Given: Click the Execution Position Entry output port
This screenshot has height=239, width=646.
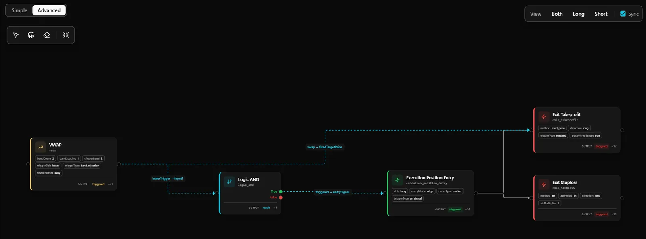Looking at the screenshot, I should pos(476,193).
